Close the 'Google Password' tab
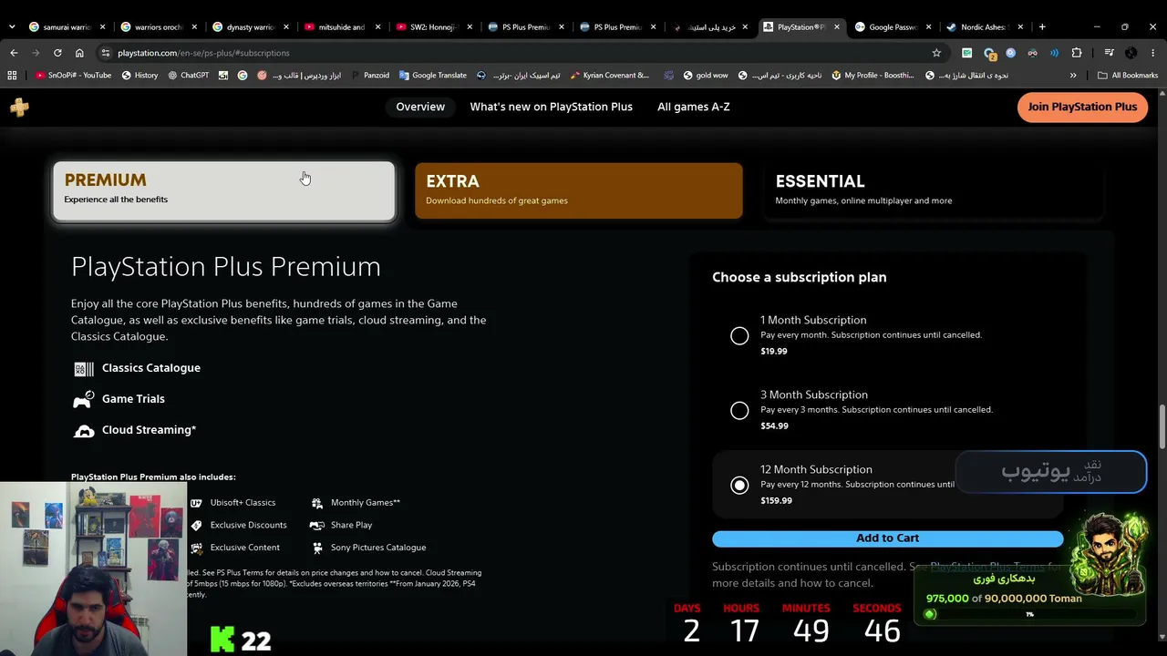 tap(928, 27)
